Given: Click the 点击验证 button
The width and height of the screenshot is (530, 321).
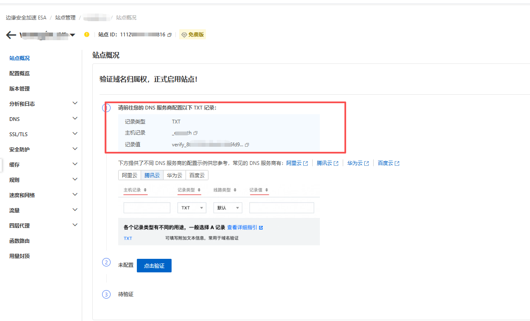Looking at the screenshot, I should (154, 266).
